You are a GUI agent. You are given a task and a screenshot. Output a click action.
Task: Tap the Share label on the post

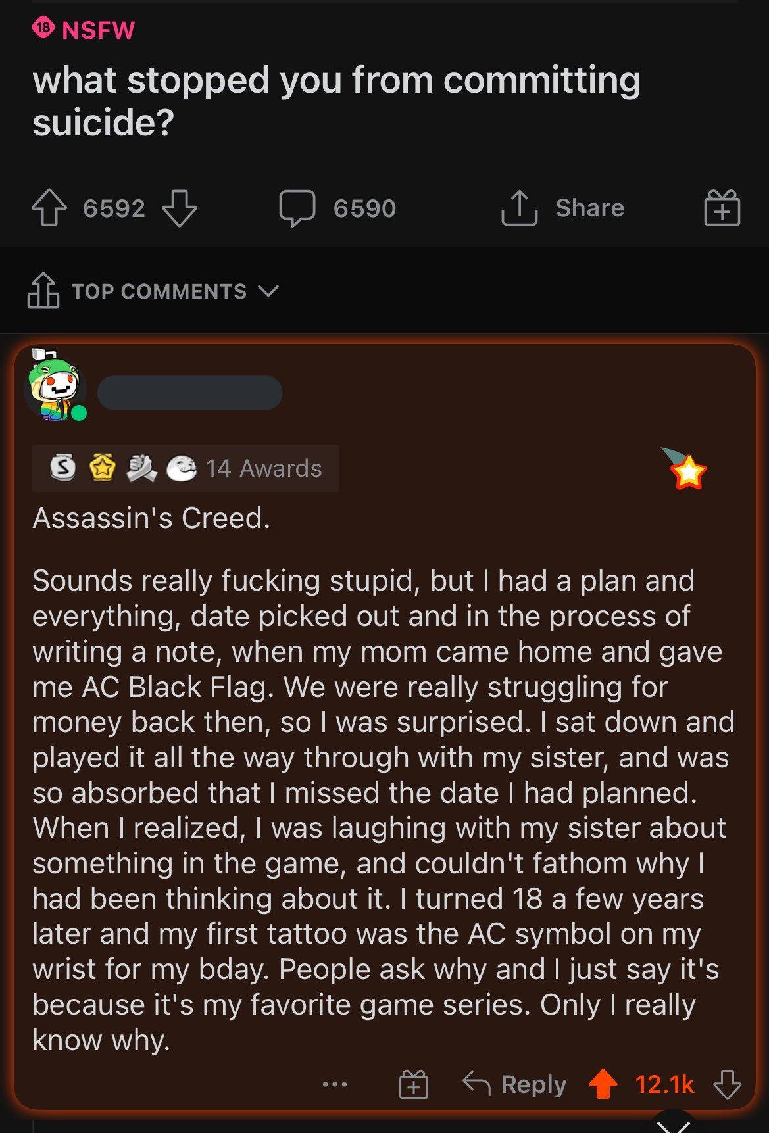click(589, 208)
